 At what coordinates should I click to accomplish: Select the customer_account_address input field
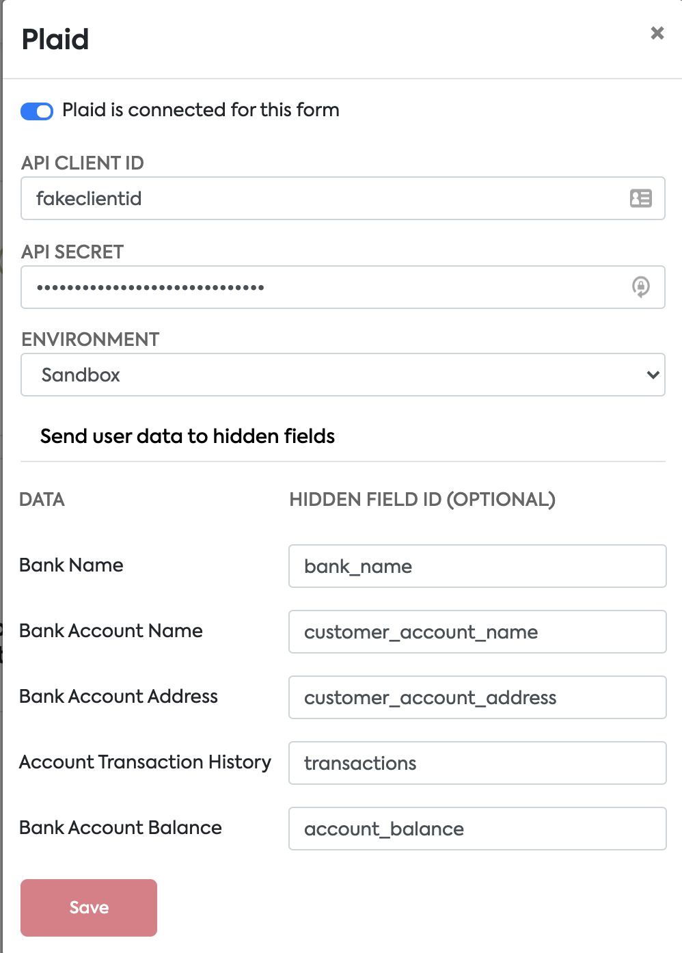[477, 697]
